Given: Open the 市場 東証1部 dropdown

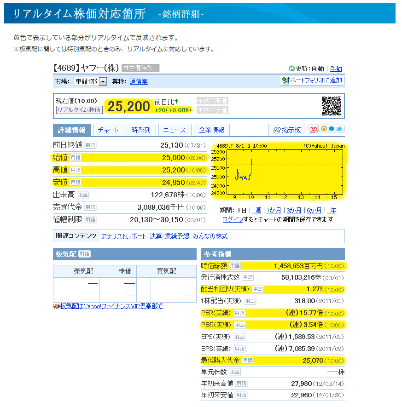Looking at the screenshot, I should click(x=90, y=81).
